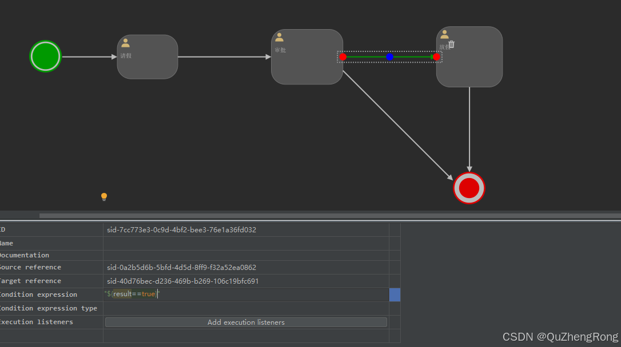
Task: Click the red source handle at 审批 edge
Action: (343, 57)
